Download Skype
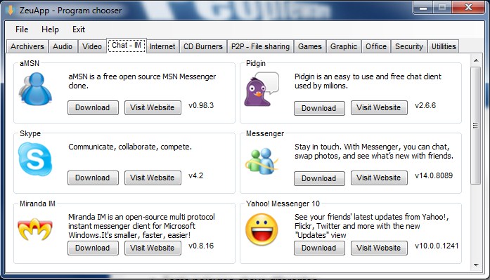This screenshot has width=490, height=280. 93,178
